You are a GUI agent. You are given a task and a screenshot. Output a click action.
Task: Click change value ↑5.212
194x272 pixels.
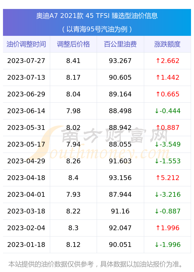click(x=167, y=178)
